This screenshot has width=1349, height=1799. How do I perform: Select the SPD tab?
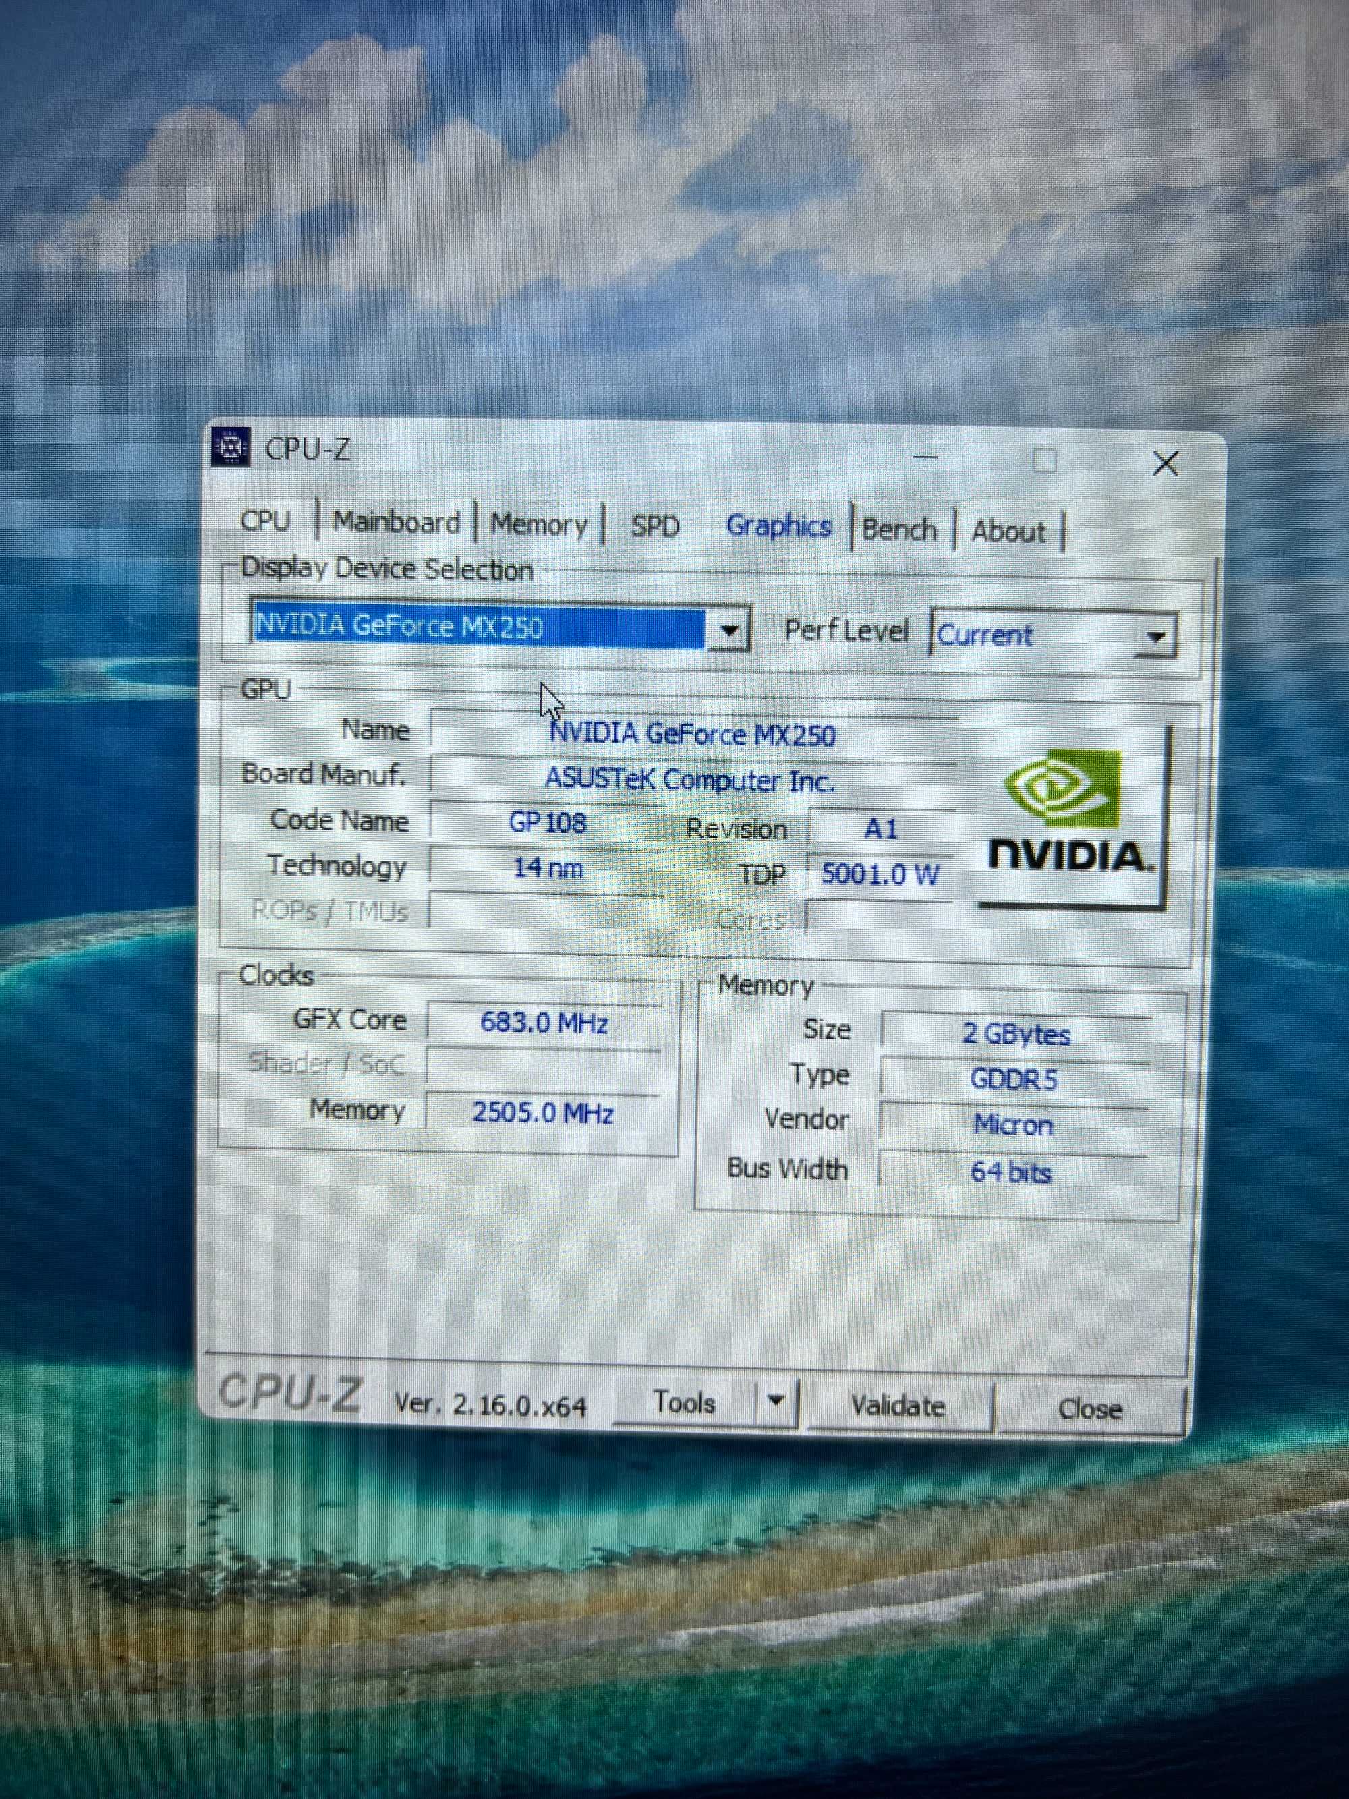point(656,526)
